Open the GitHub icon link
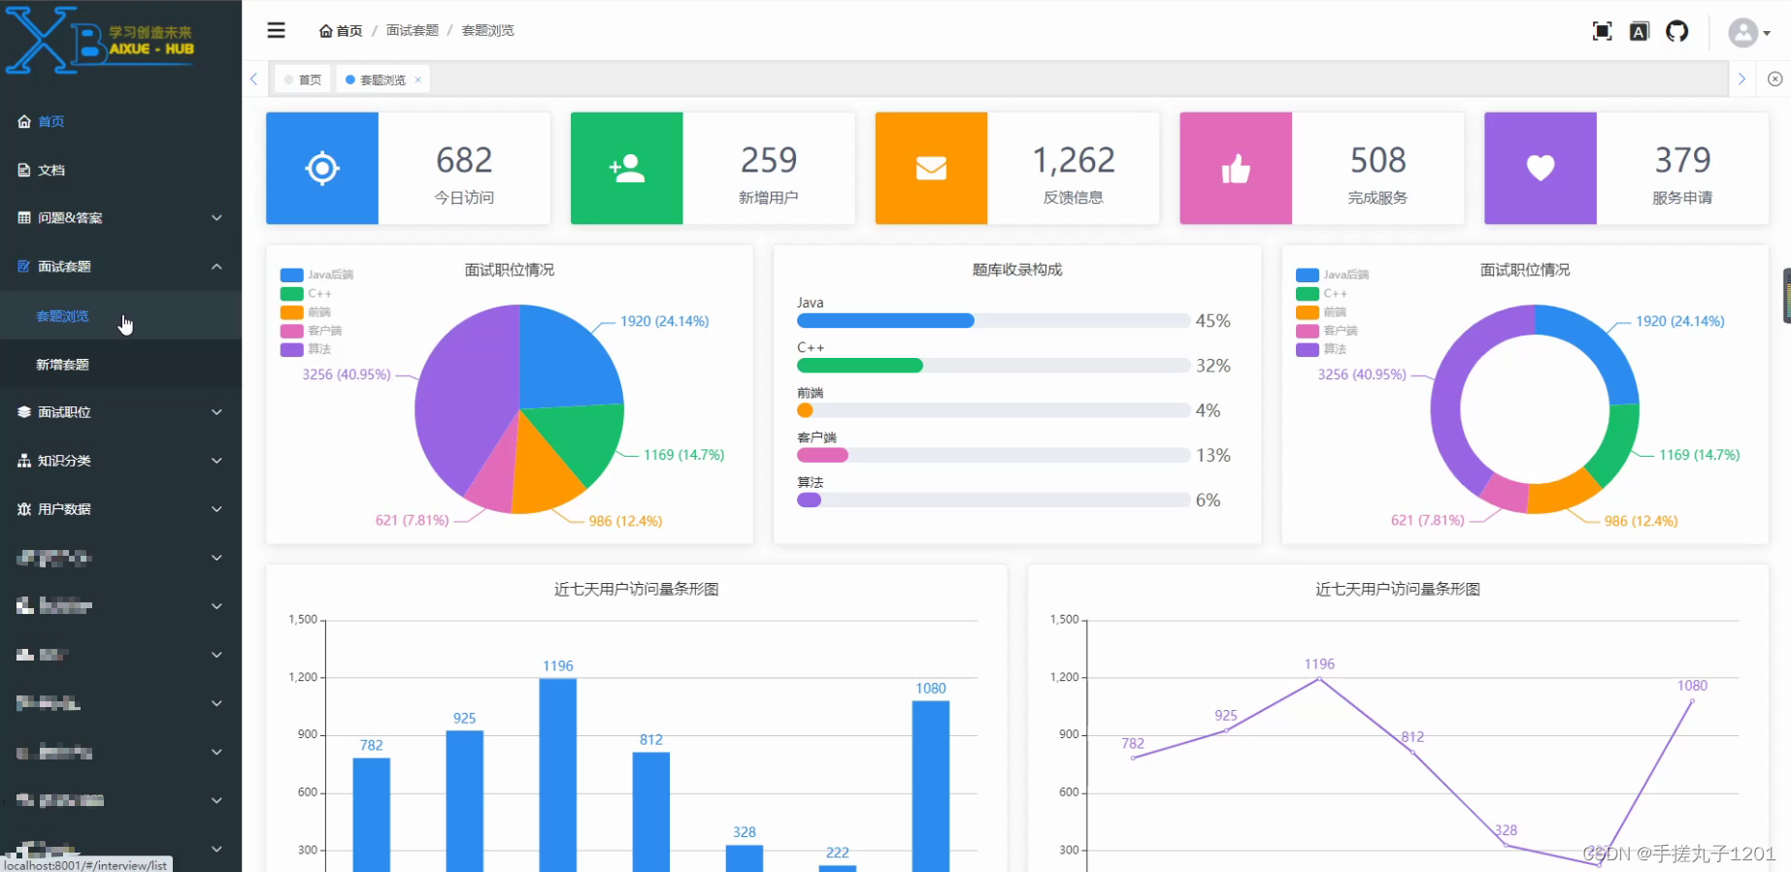This screenshot has height=872, width=1791. click(x=1677, y=32)
